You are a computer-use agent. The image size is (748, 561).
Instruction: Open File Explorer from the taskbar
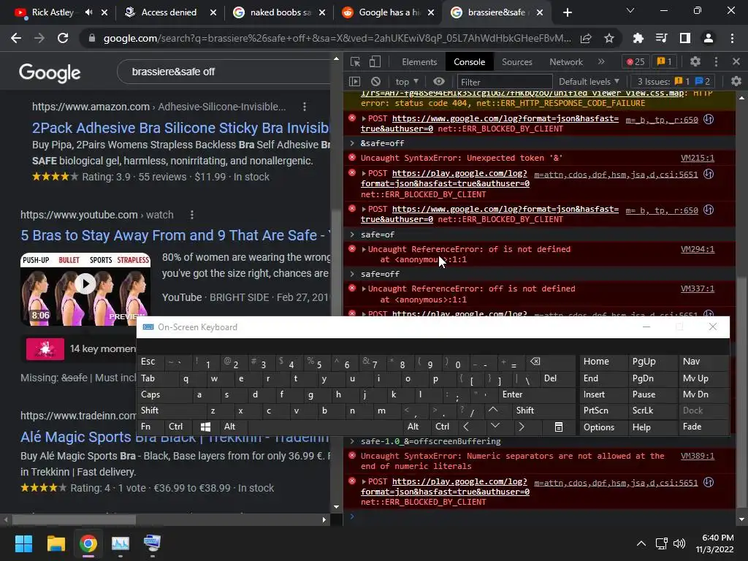56,543
